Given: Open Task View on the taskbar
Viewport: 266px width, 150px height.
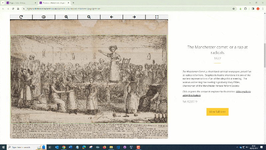Looking at the screenshot, I should 50,147.
